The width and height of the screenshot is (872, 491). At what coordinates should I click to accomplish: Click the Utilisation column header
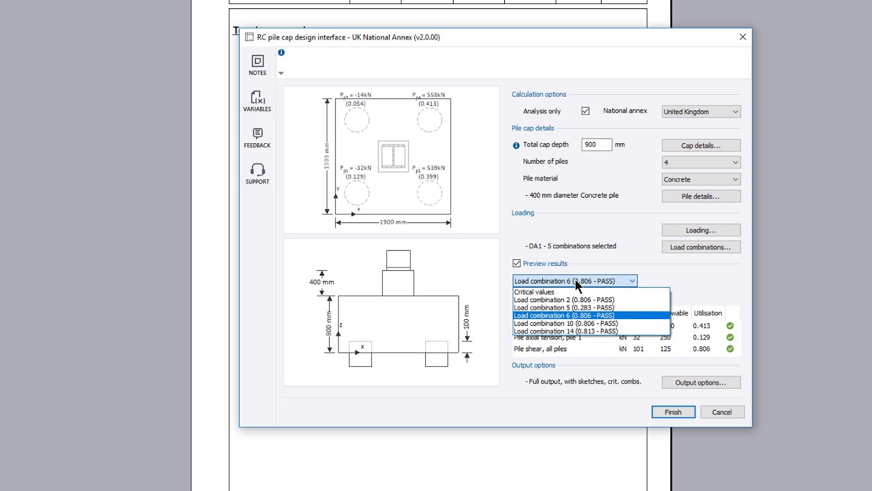(708, 314)
